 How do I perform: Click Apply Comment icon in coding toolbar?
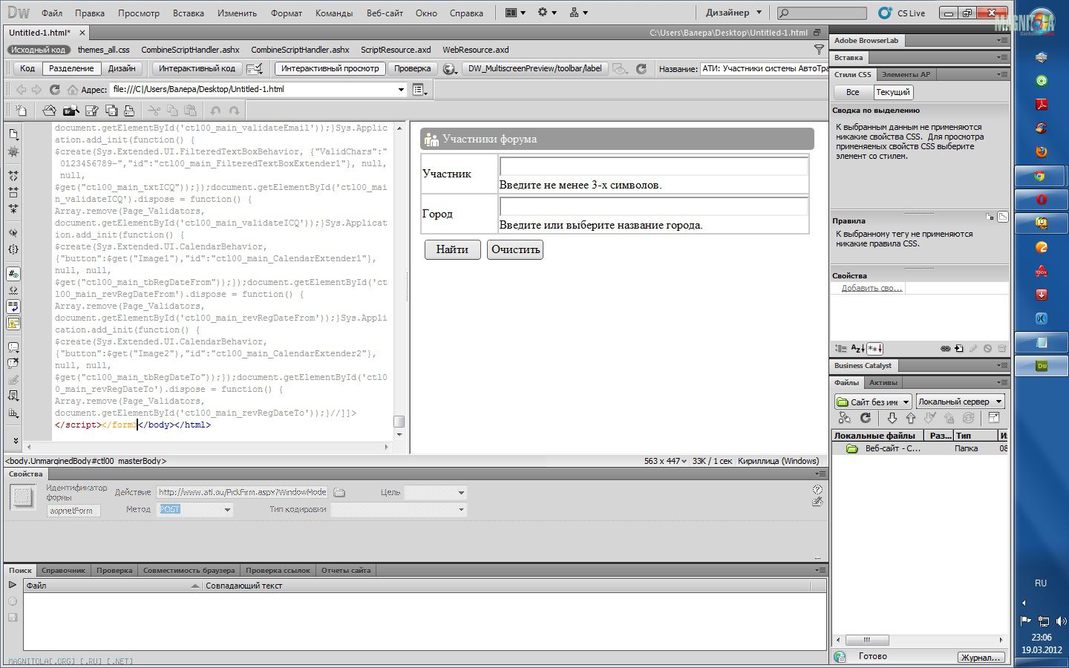tap(13, 347)
